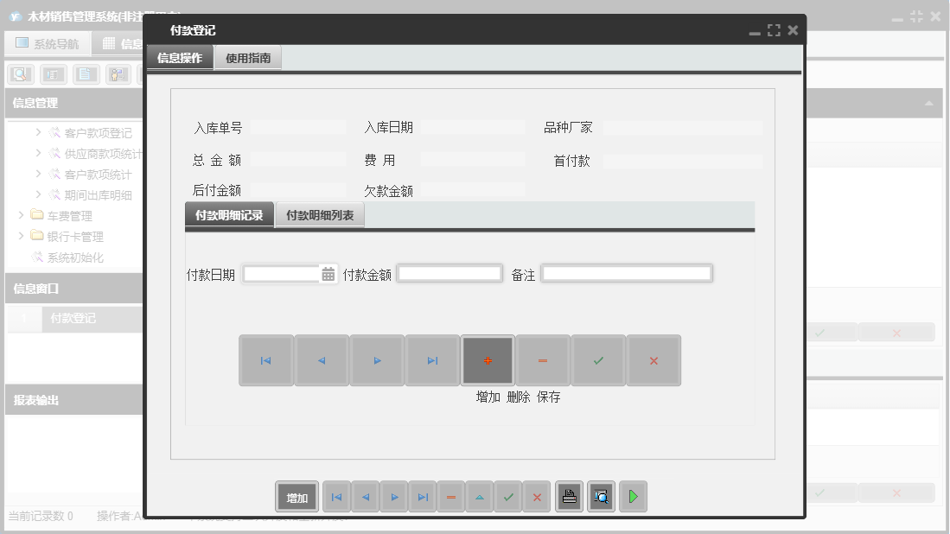The width and height of the screenshot is (950, 534).
Task: Click the next-record arrow on bottom toolbar
Action: coord(393,496)
